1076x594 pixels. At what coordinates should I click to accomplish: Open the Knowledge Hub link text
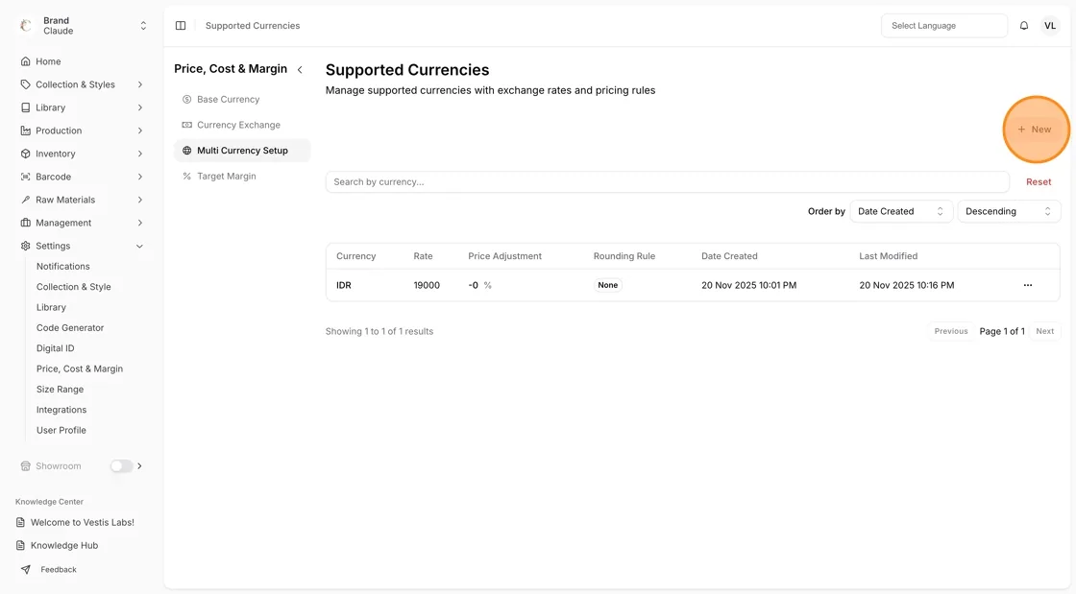pyautogui.click(x=64, y=545)
